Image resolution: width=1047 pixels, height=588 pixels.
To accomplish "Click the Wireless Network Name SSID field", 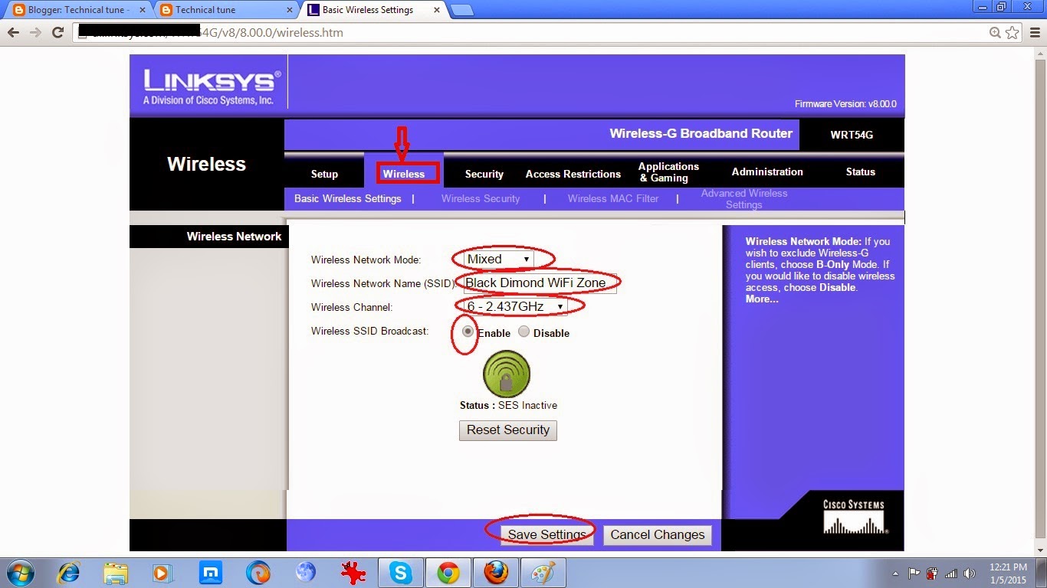I will tap(540, 283).
